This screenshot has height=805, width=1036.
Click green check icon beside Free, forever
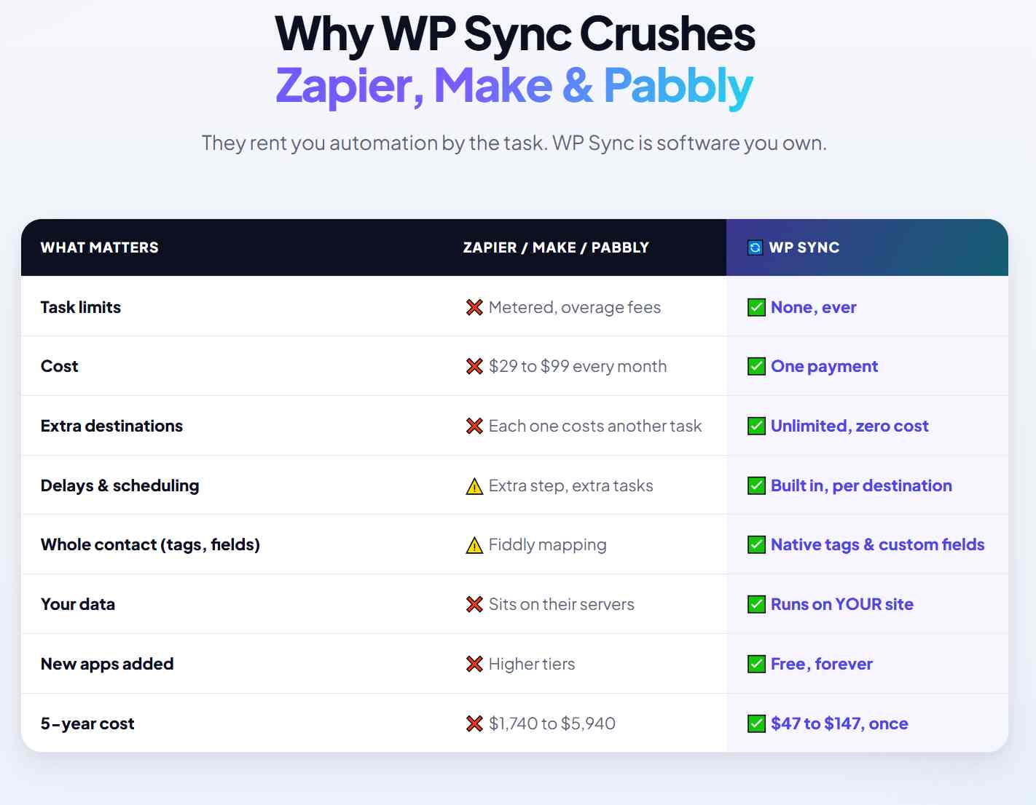756,664
